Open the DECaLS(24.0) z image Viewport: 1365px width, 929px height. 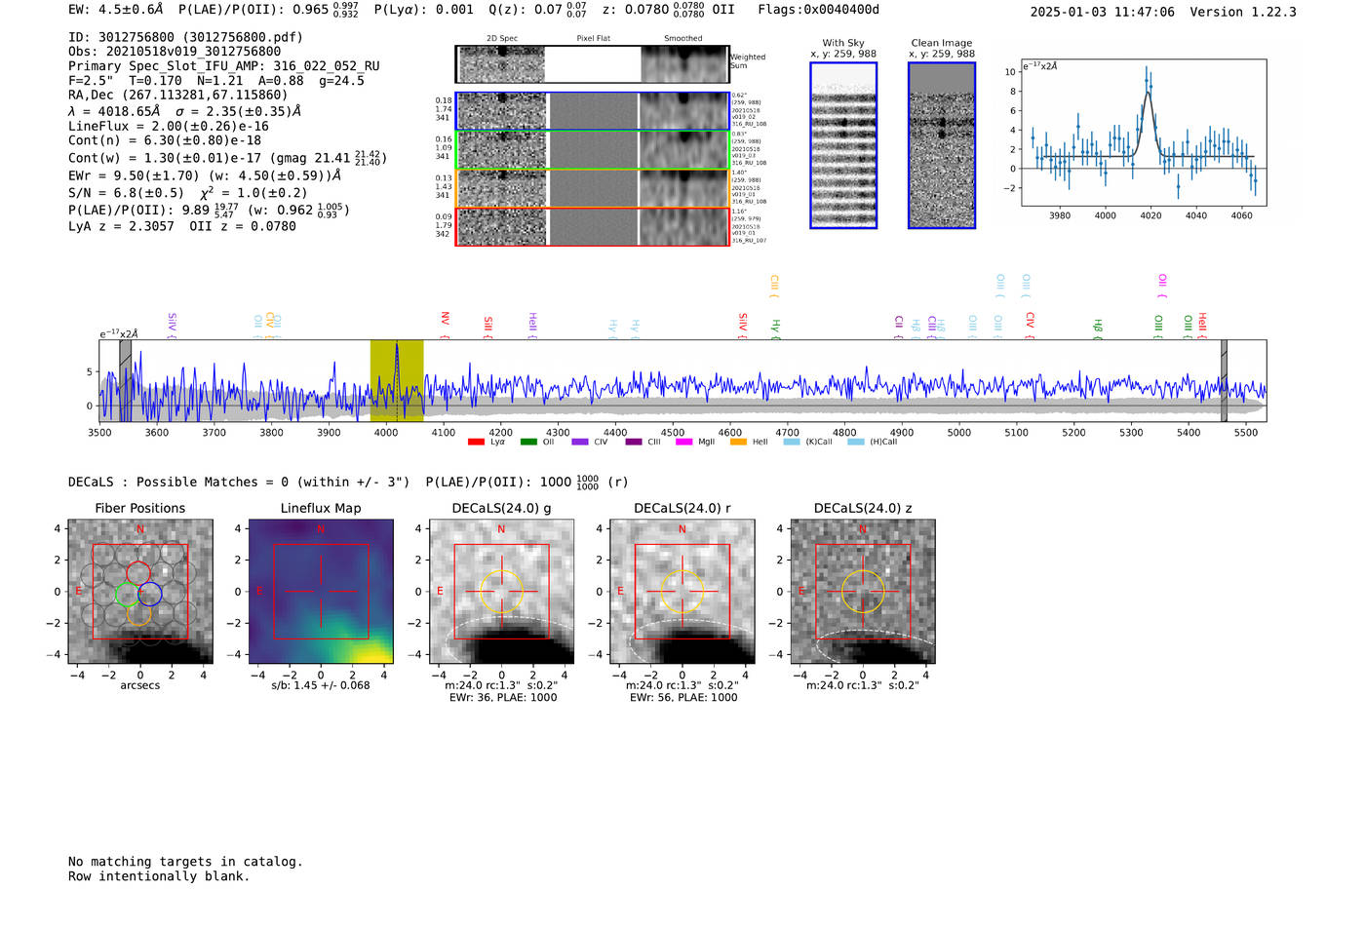(862, 592)
